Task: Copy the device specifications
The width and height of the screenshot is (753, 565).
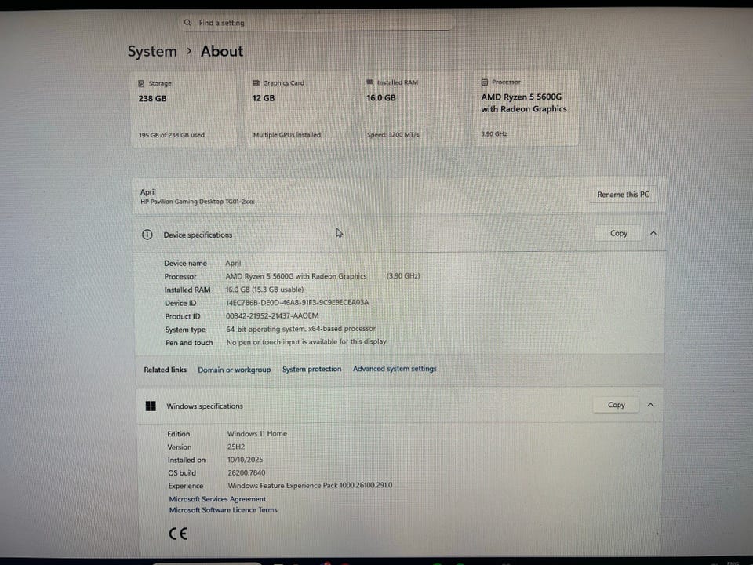Action: [619, 234]
